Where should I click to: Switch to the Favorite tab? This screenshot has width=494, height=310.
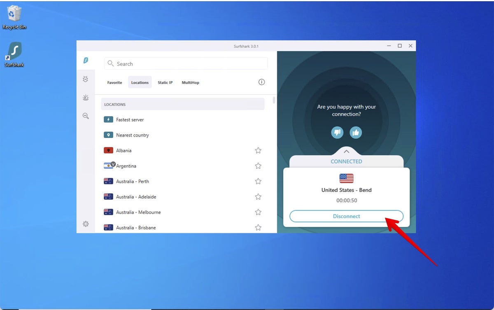pyautogui.click(x=114, y=82)
